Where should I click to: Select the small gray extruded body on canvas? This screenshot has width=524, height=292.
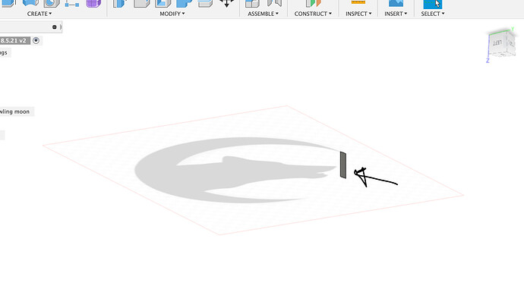pyautogui.click(x=342, y=165)
